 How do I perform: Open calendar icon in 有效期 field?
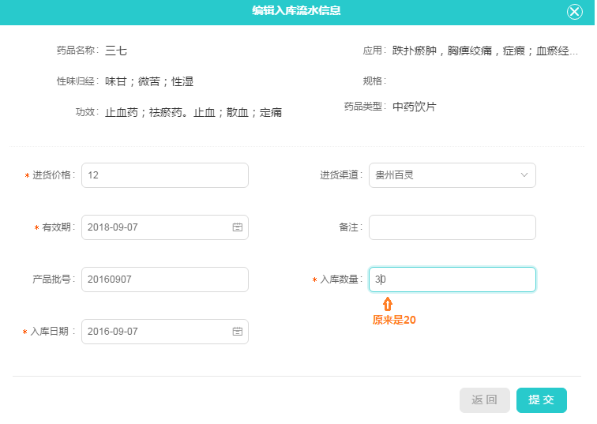click(x=237, y=227)
